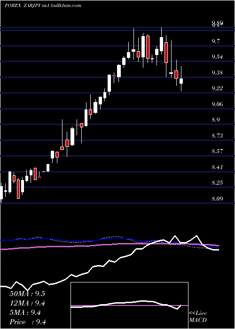Click the 9.06 price axis label

[217, 104]
